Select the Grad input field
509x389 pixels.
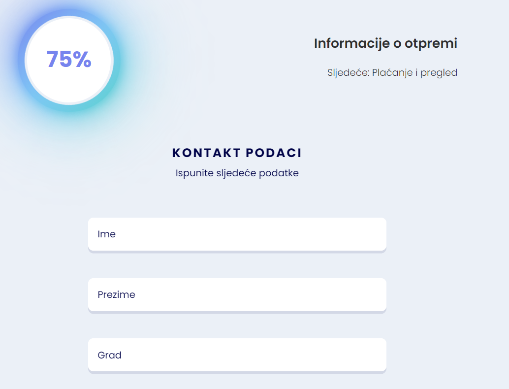click(x=237, y=355)
